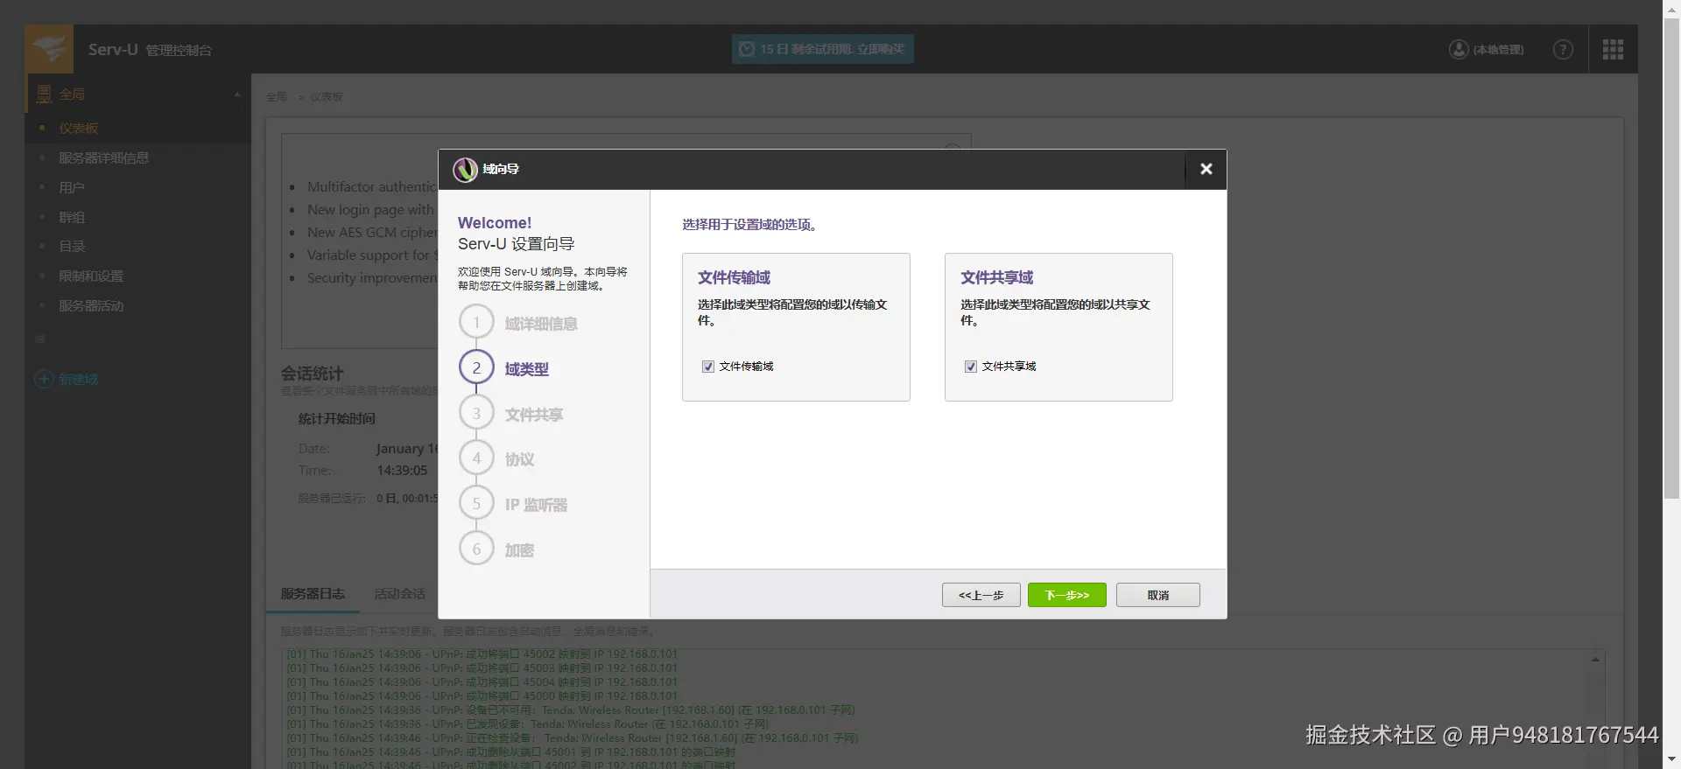Click the 取消 button
The height and width of the screenshot is (769, 1681).
pyautogui.click(x=1157, y=595)
